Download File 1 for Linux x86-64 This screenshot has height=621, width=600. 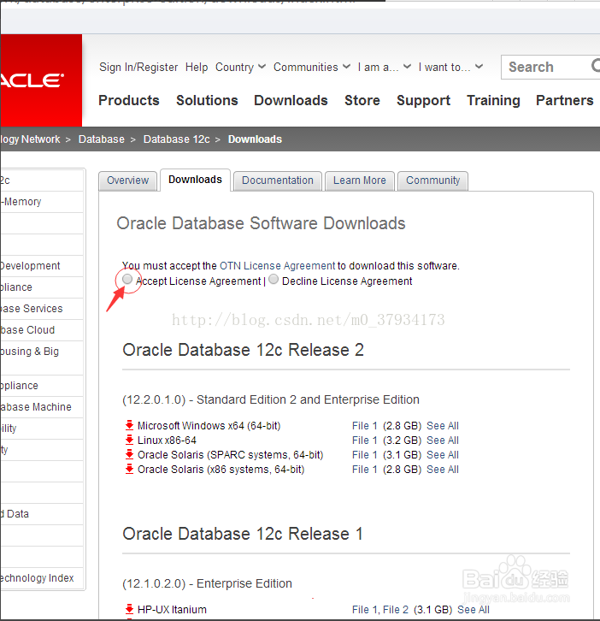tap(364, 441)
